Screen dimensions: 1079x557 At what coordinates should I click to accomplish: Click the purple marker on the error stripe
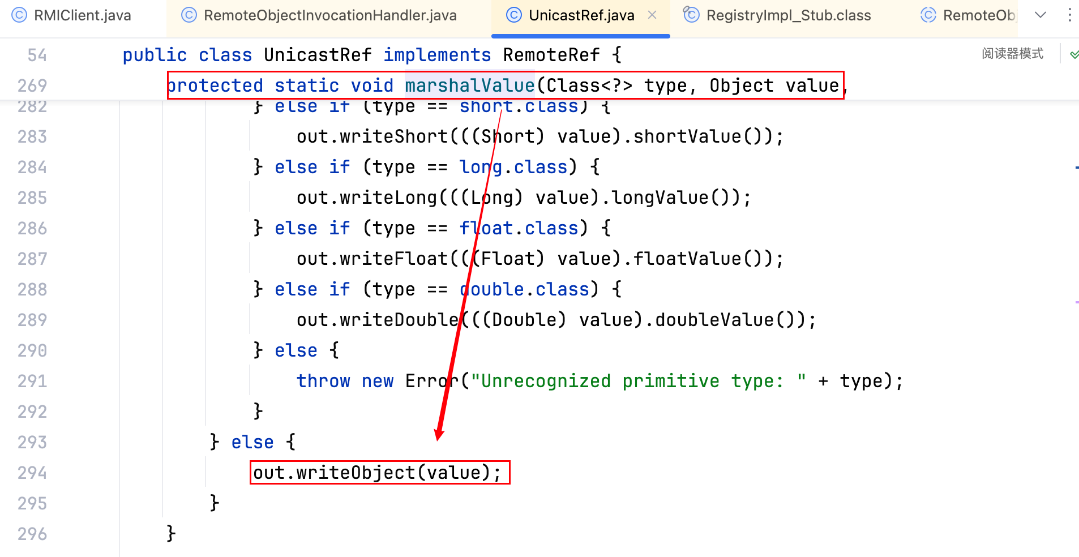[1076, 302]
